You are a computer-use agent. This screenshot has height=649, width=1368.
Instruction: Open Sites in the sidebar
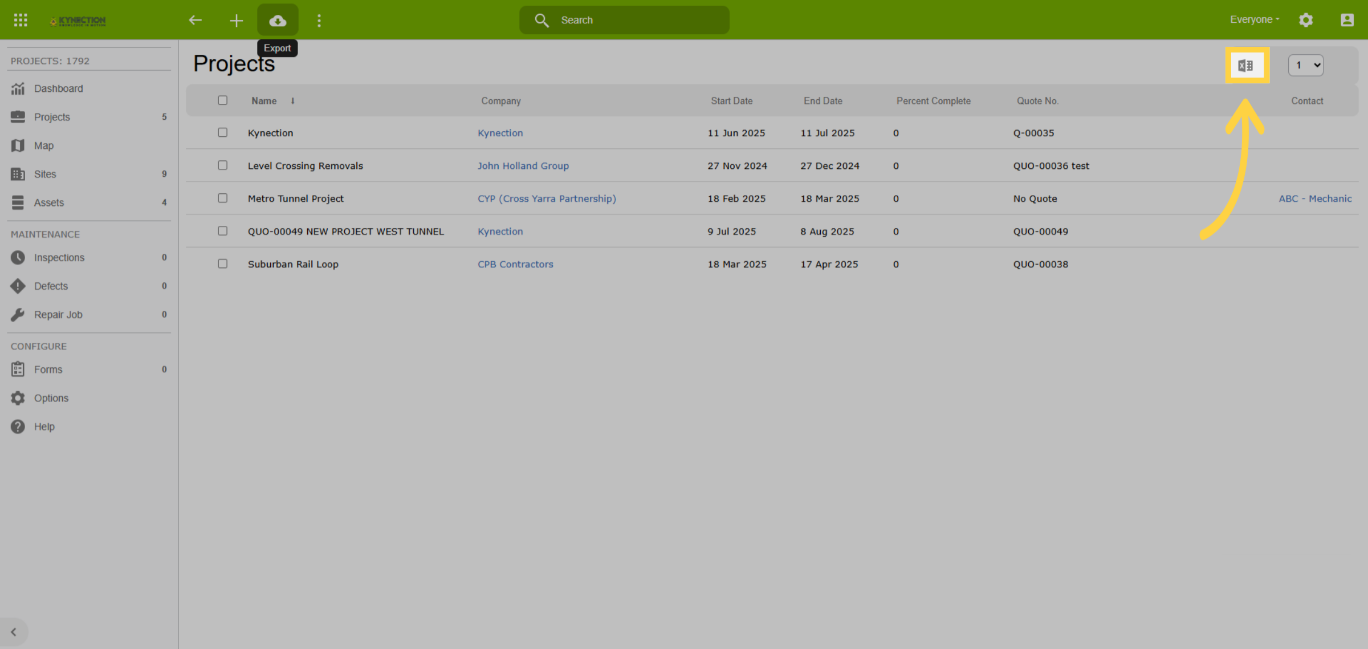click(x=89, y=174)
